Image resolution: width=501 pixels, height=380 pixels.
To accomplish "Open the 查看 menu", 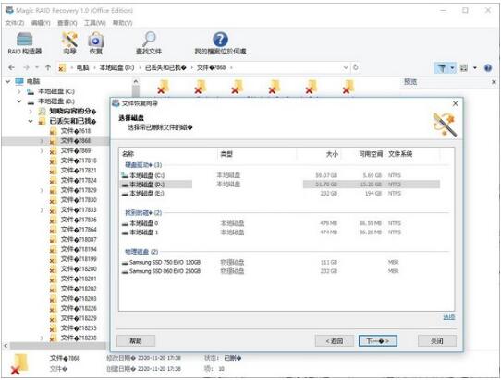I will 67,23.
